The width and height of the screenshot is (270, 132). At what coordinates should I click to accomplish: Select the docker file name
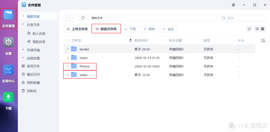[x=84, y=49]
